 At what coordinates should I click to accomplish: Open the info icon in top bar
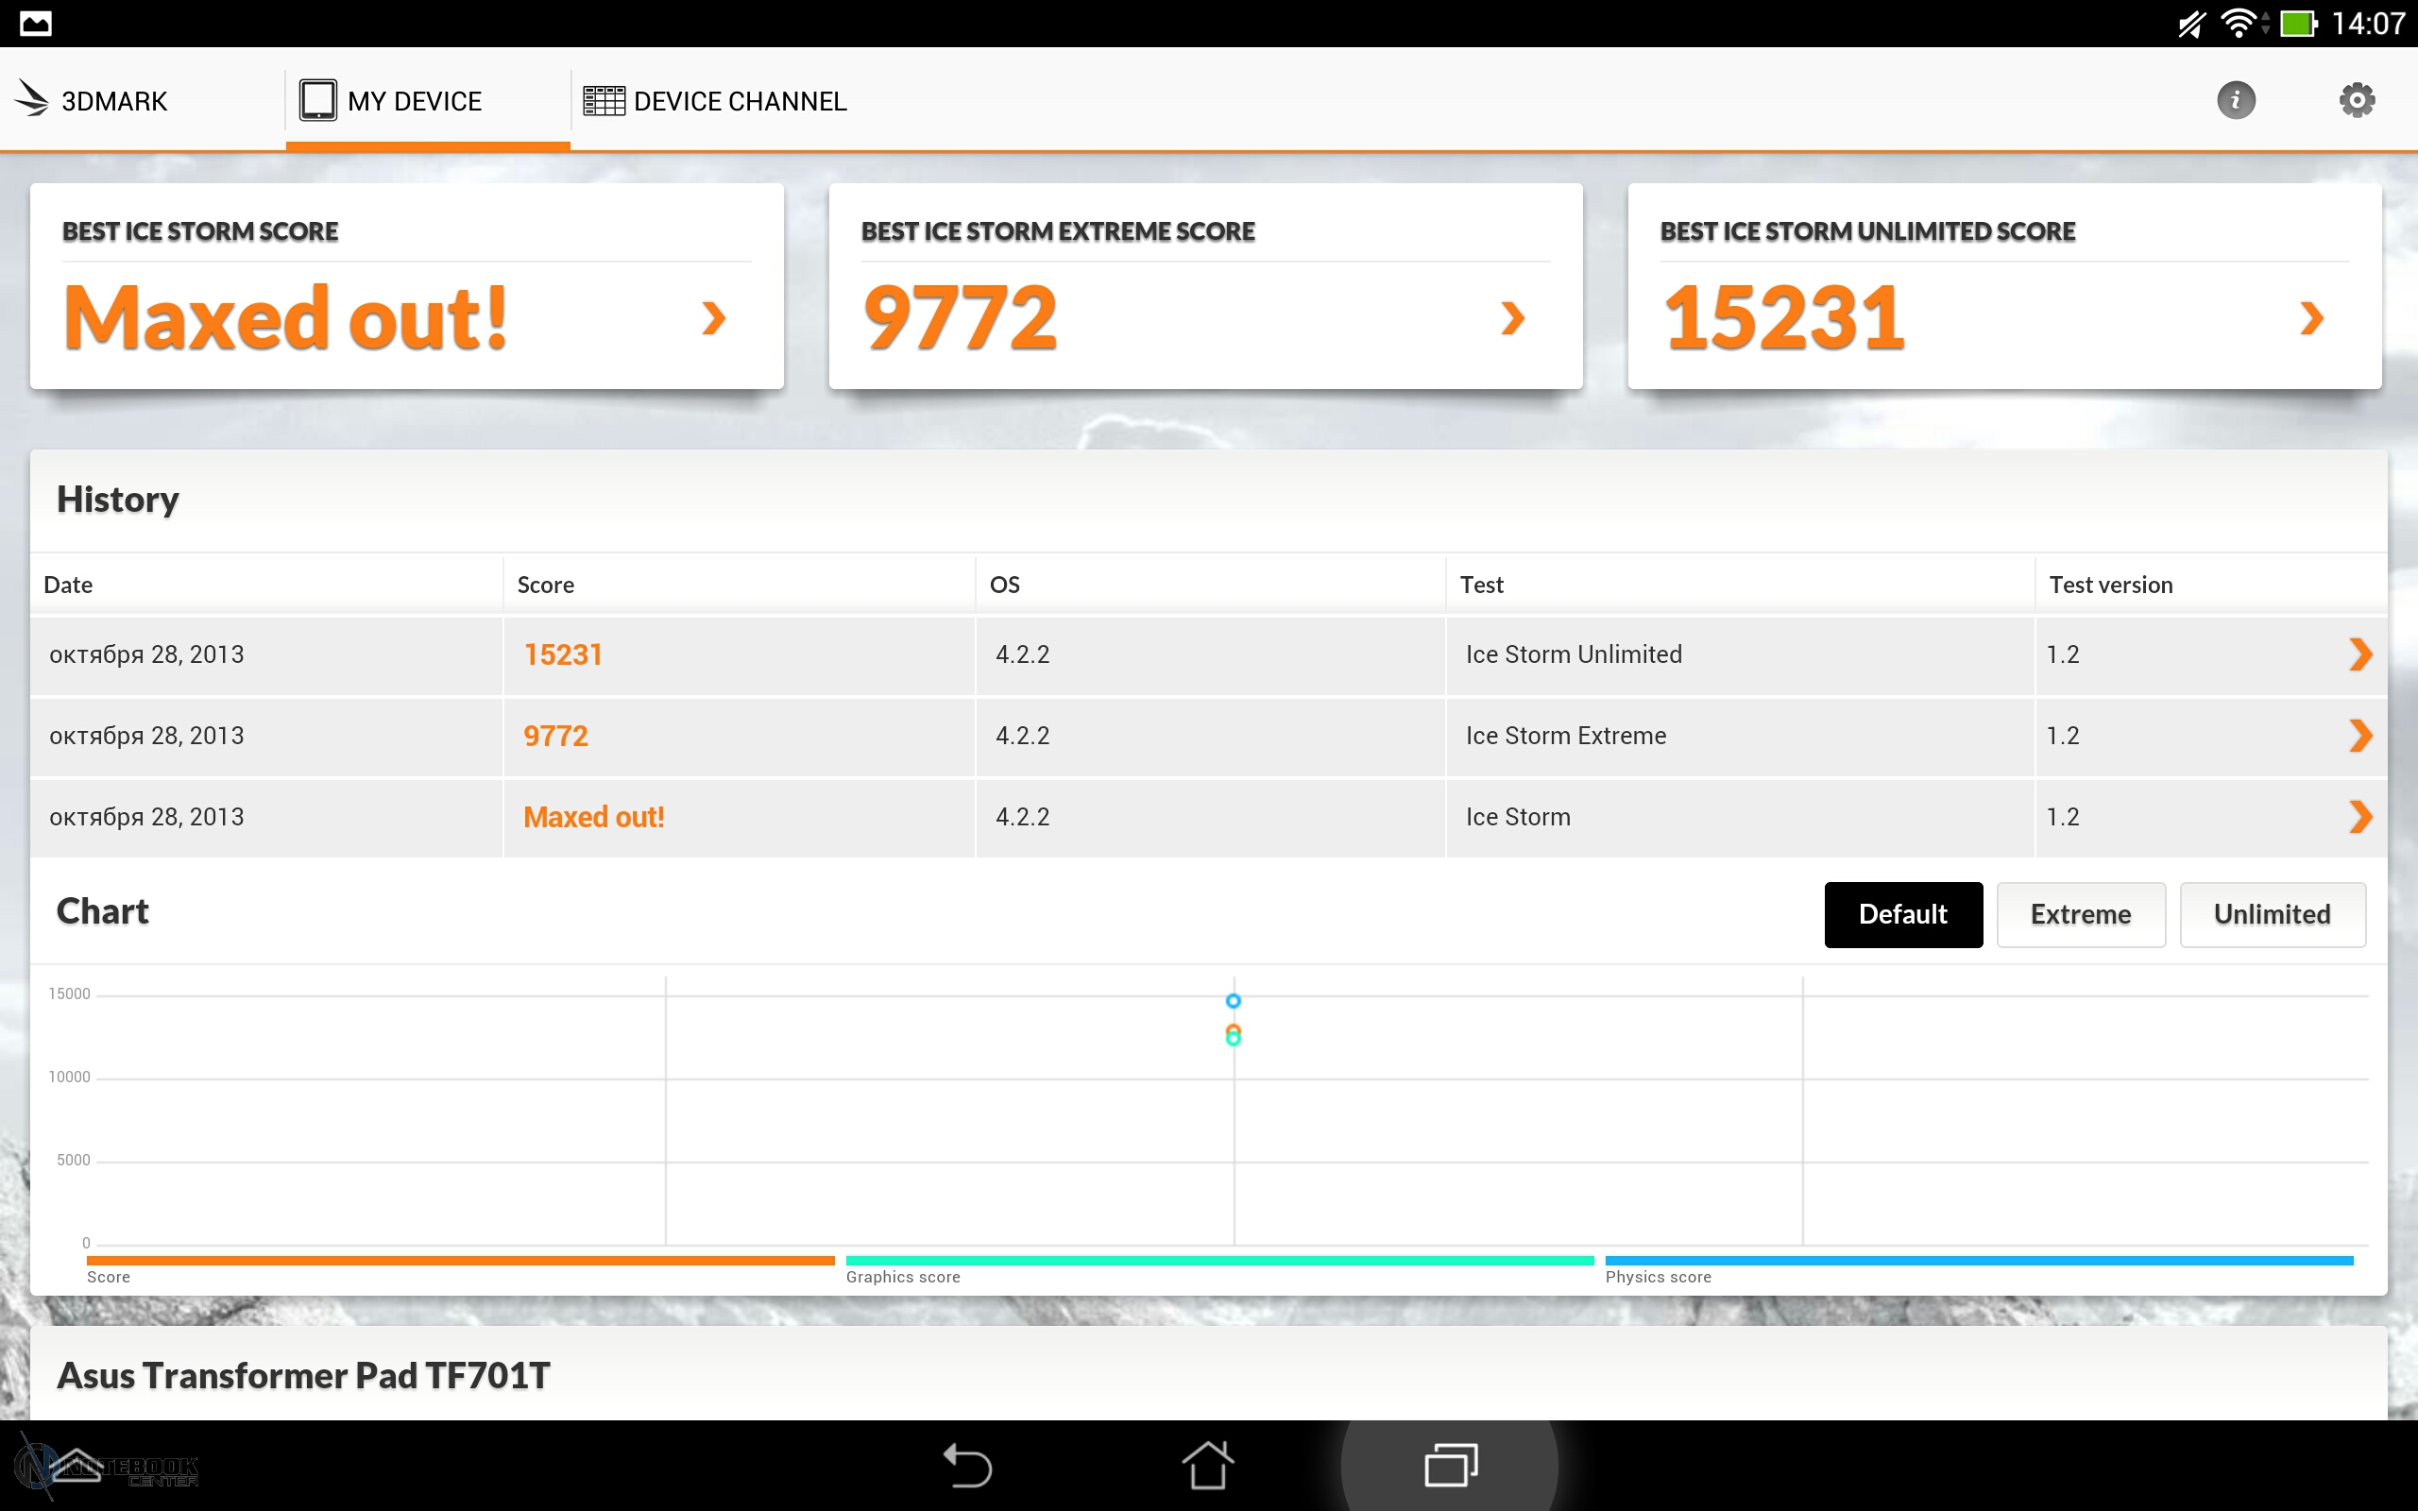(2235, 100)
